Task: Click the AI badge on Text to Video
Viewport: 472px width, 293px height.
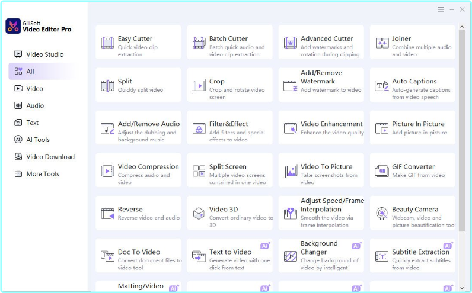Action: (x=265, y=246)
